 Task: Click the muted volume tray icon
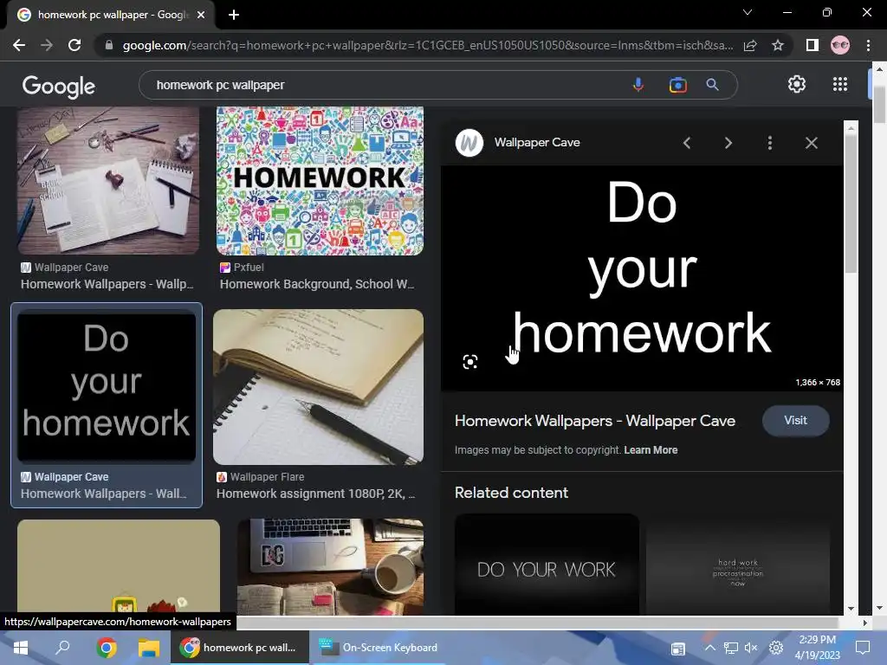click(751, 648)
